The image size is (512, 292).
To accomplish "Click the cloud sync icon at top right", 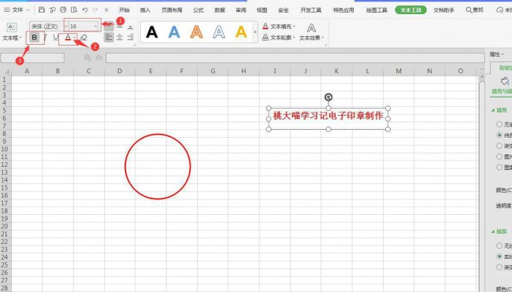I will click(499, 9).
